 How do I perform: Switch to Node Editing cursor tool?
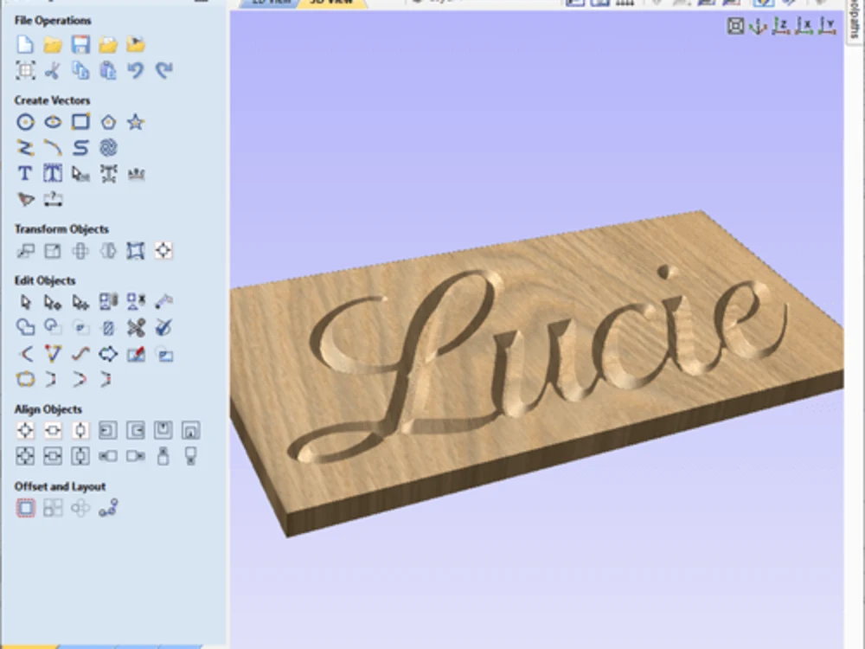[x=53, y=302]
